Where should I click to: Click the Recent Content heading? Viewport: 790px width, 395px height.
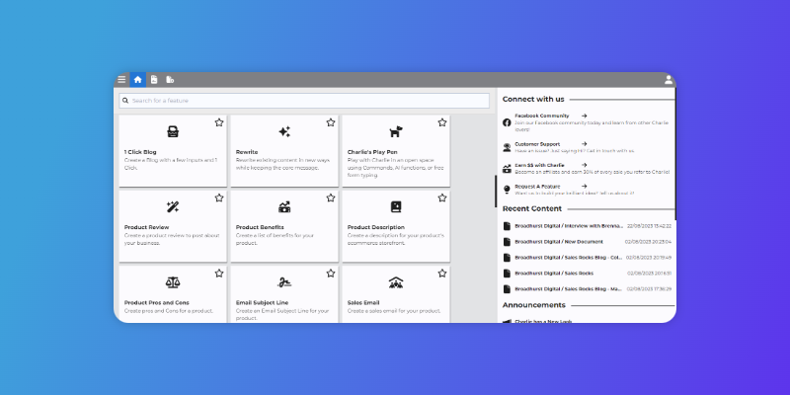coord(532,208)
